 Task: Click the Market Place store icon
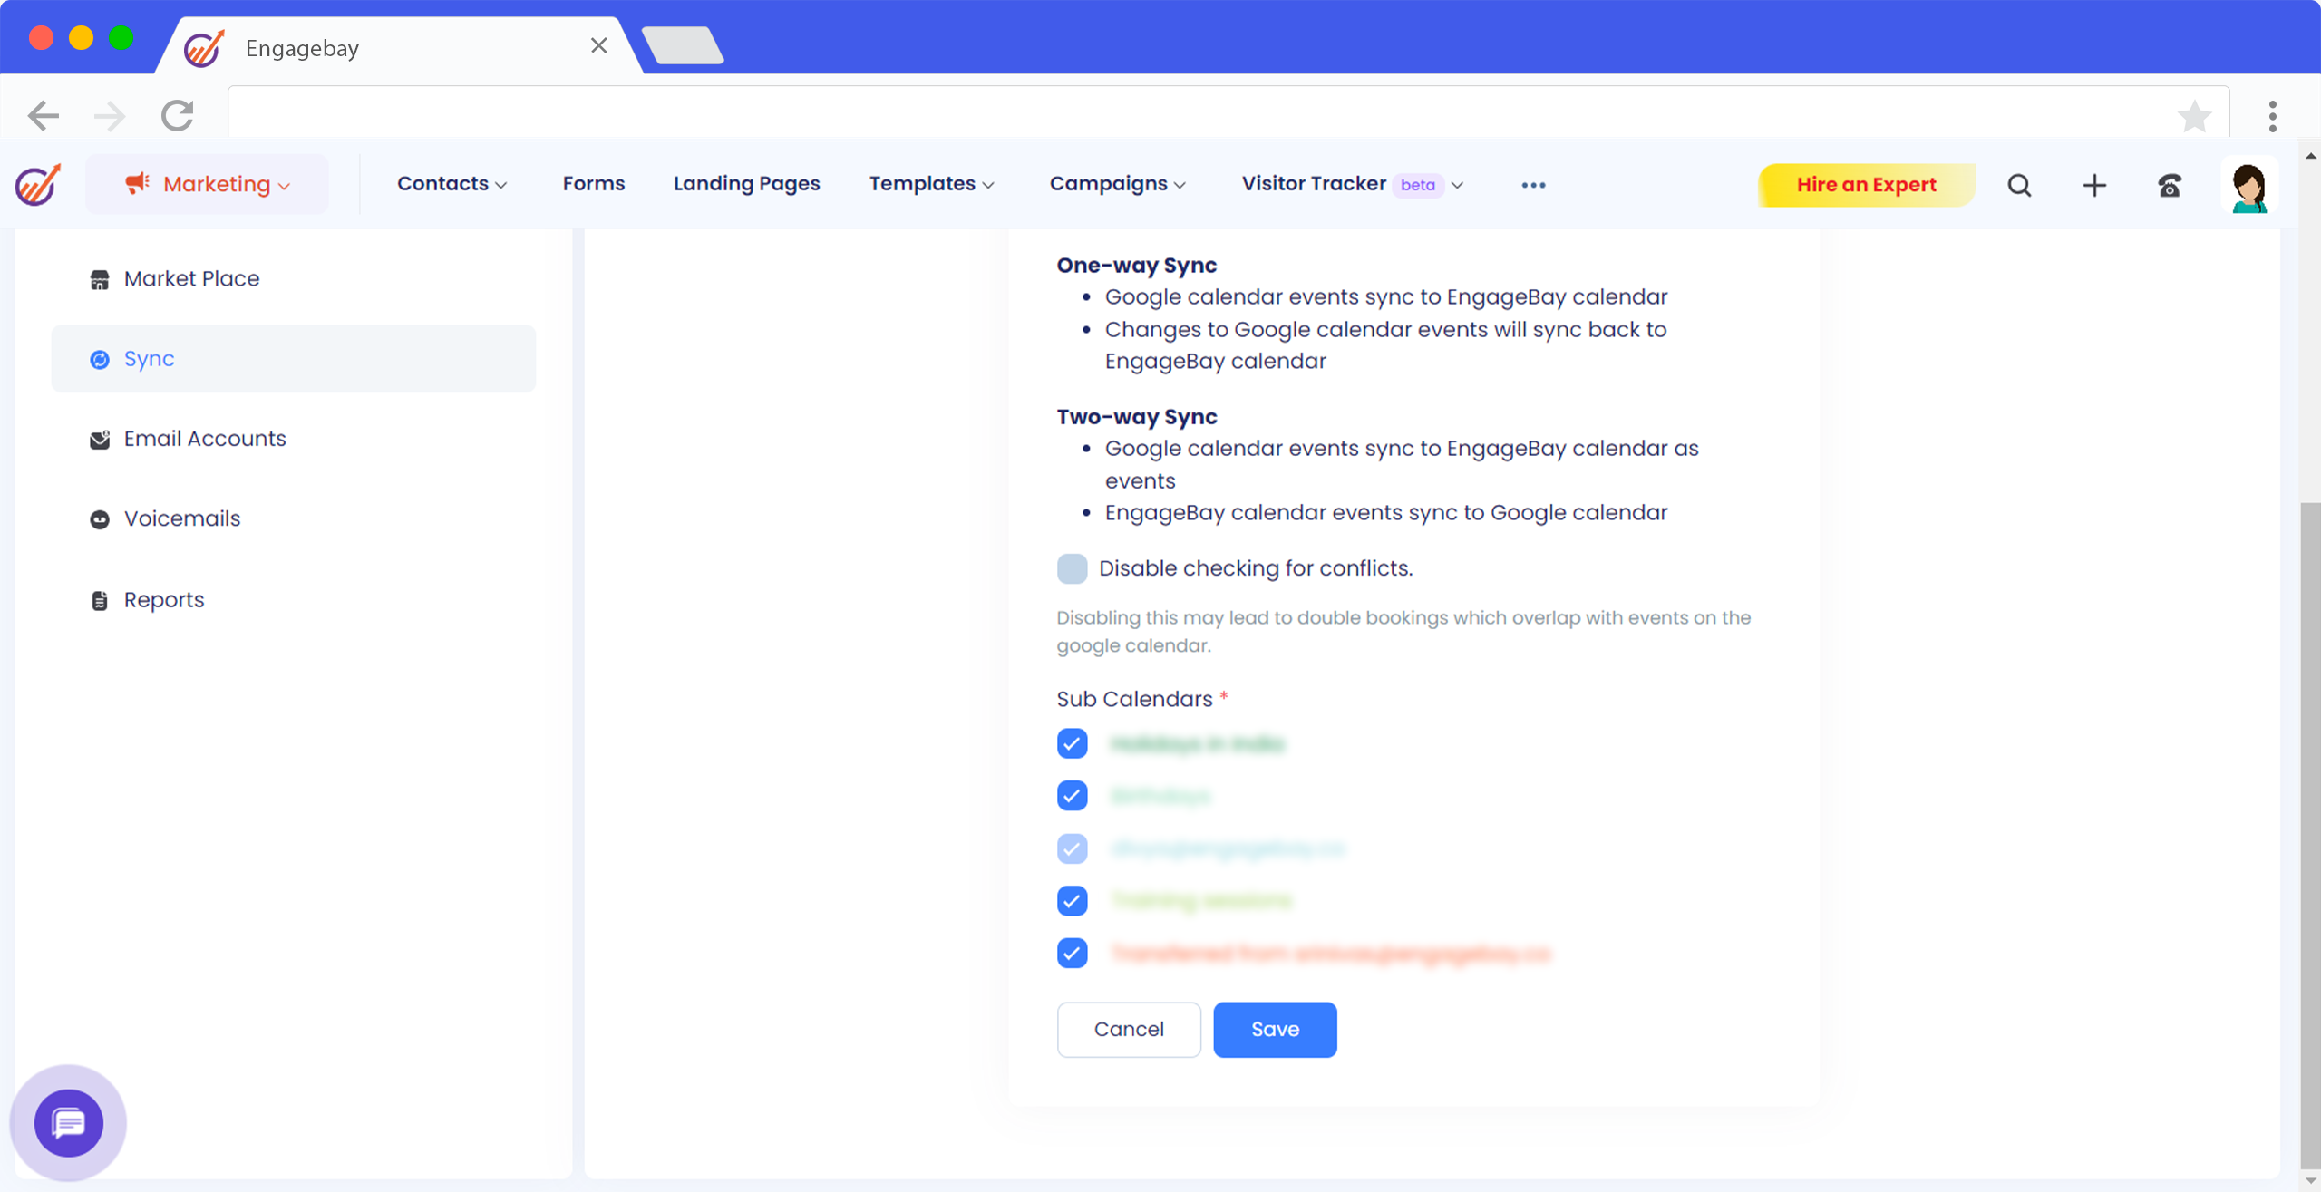pos(100,279)
